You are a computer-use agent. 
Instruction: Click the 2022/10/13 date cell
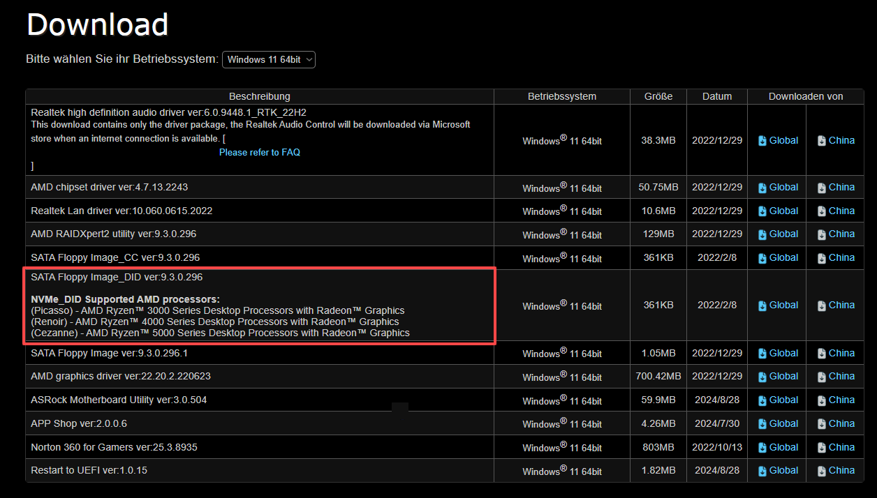click(x=717, y=447)
